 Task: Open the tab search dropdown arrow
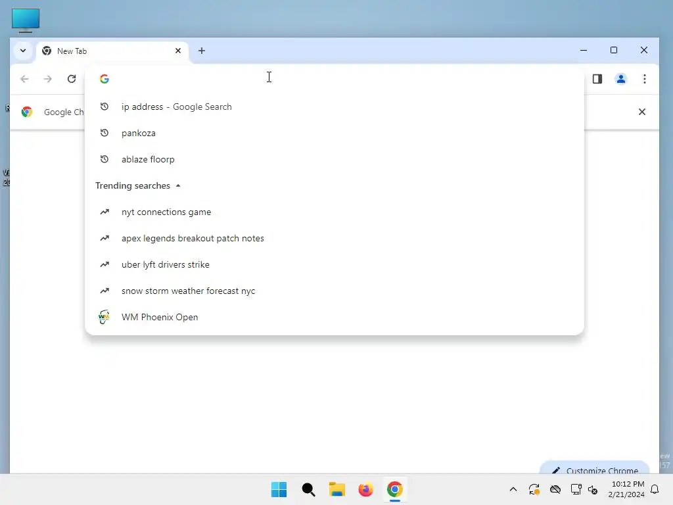coord(23,51)
